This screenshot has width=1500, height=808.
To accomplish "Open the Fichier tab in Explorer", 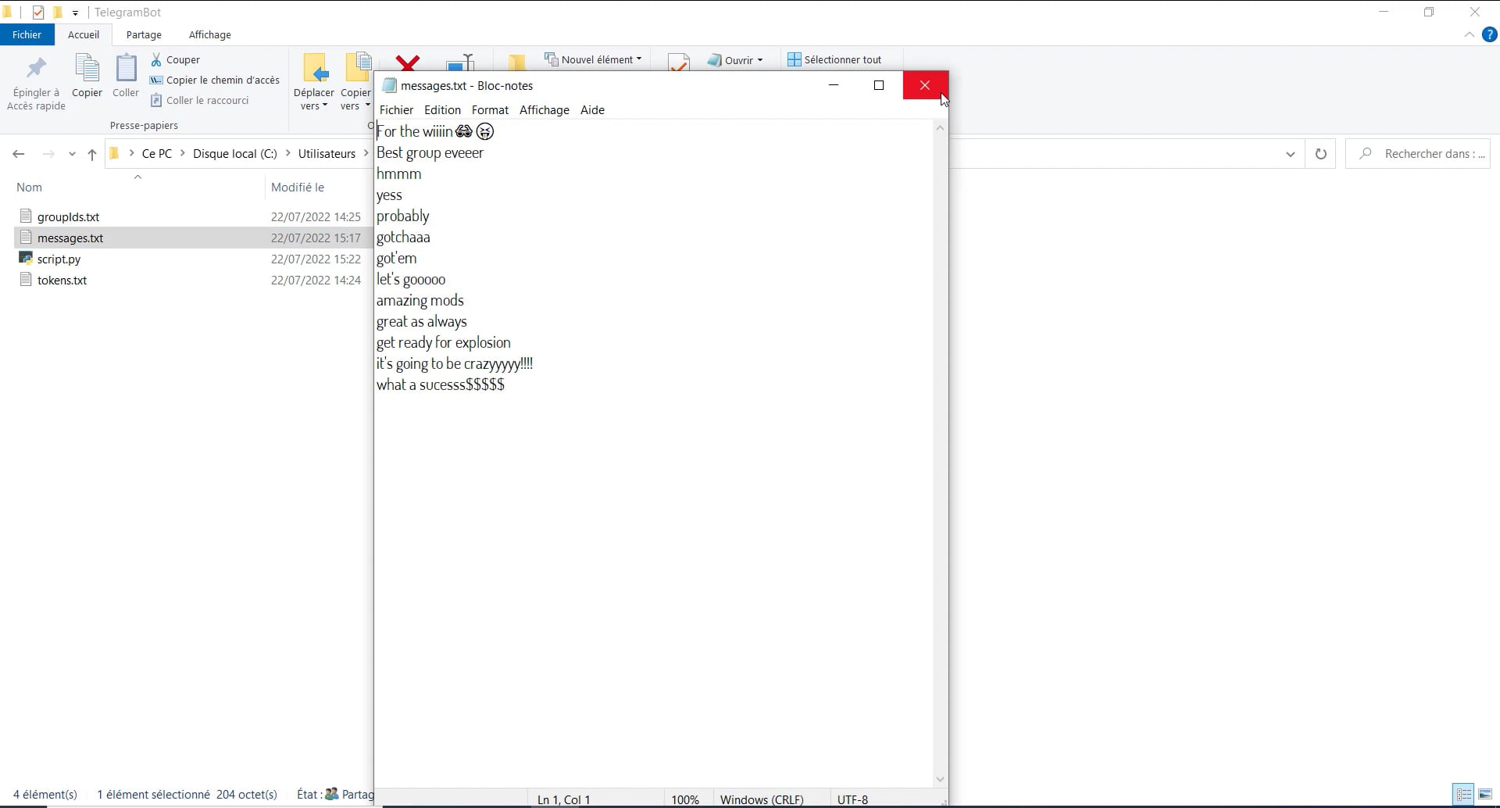I will click(27, 34).
